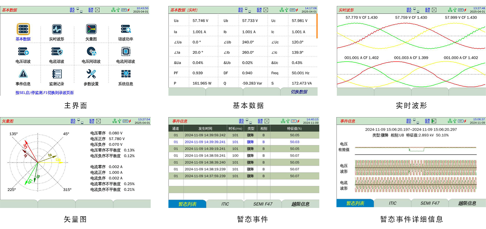Click USB icon on the 基本数据 [实时] screen

tap(286, 10)
